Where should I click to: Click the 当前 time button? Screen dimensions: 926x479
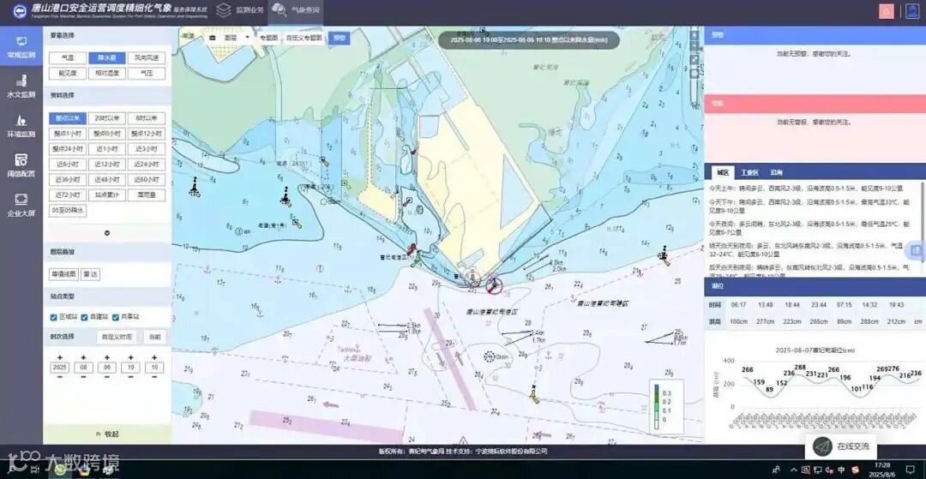(x=154, y=337)
